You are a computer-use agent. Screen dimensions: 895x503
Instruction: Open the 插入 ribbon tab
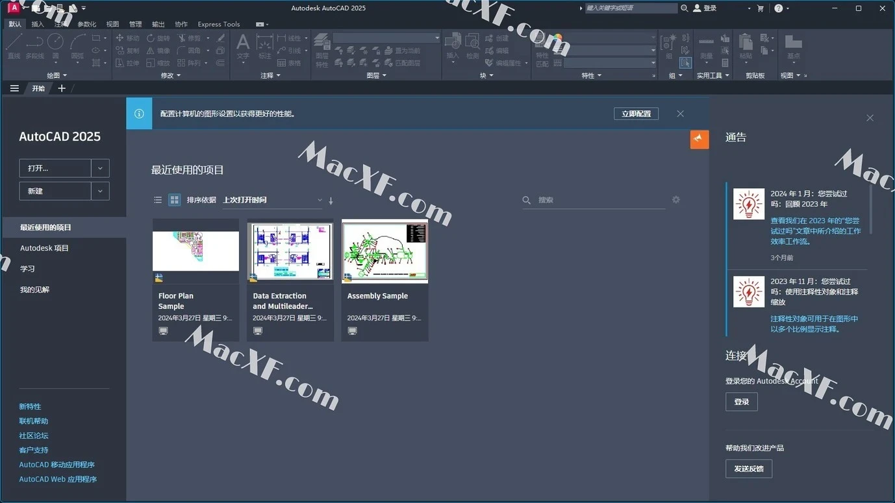point(38,24)
